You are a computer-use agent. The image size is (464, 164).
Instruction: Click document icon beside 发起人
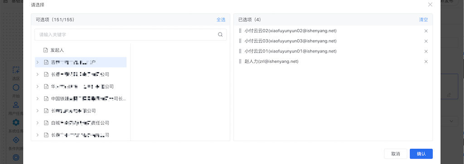(x=46, y=50)
